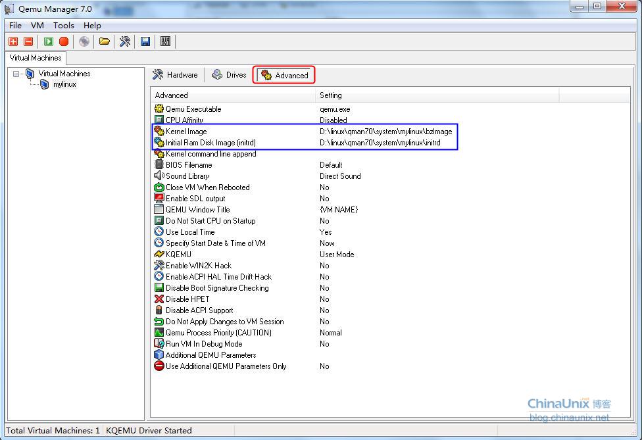
Task: Close the Qemu Manager window
Action: (622, 6)
